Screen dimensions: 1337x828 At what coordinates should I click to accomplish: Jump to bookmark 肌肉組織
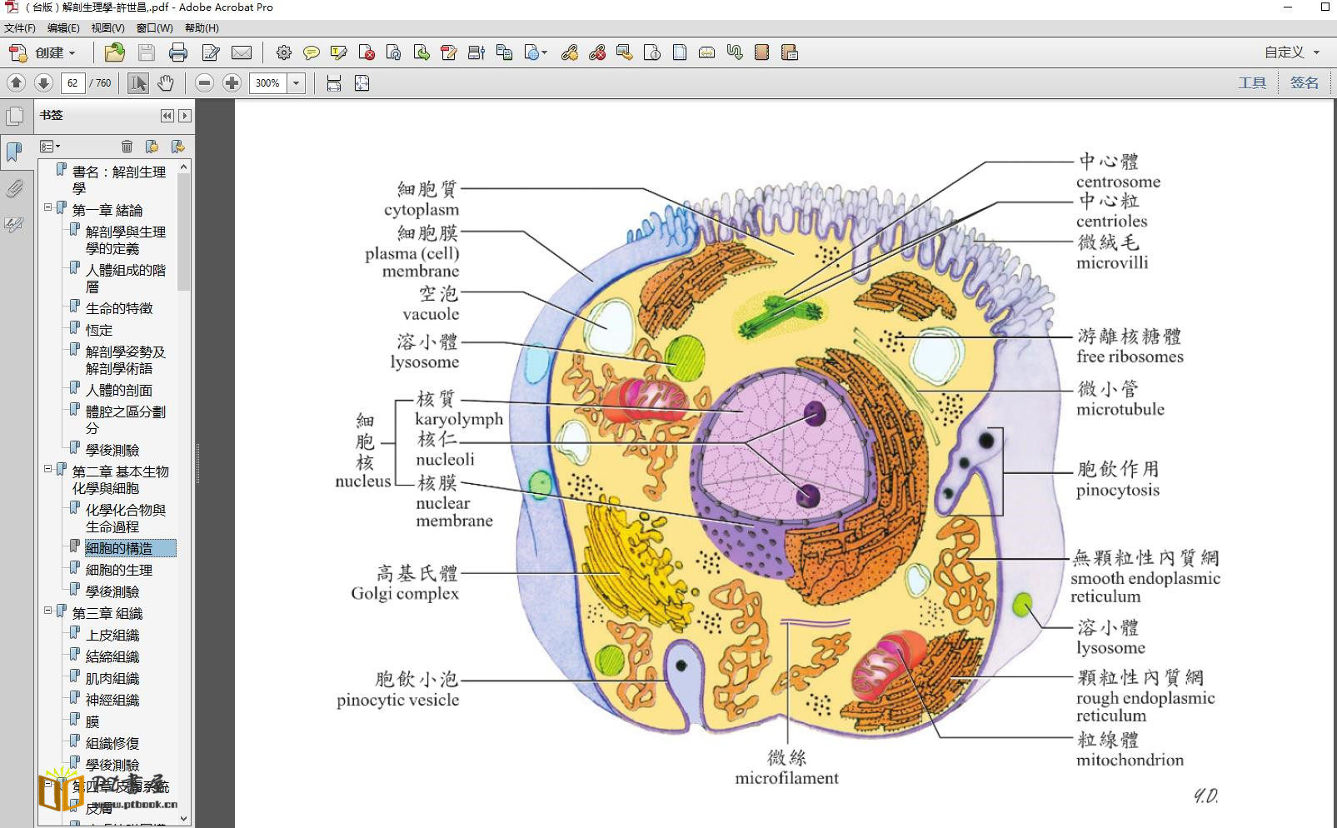112,678
